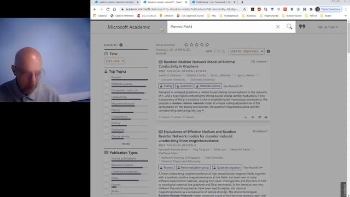Check the Repository papers type filter
Screen dimensions: 350x197
coord(107,166)
